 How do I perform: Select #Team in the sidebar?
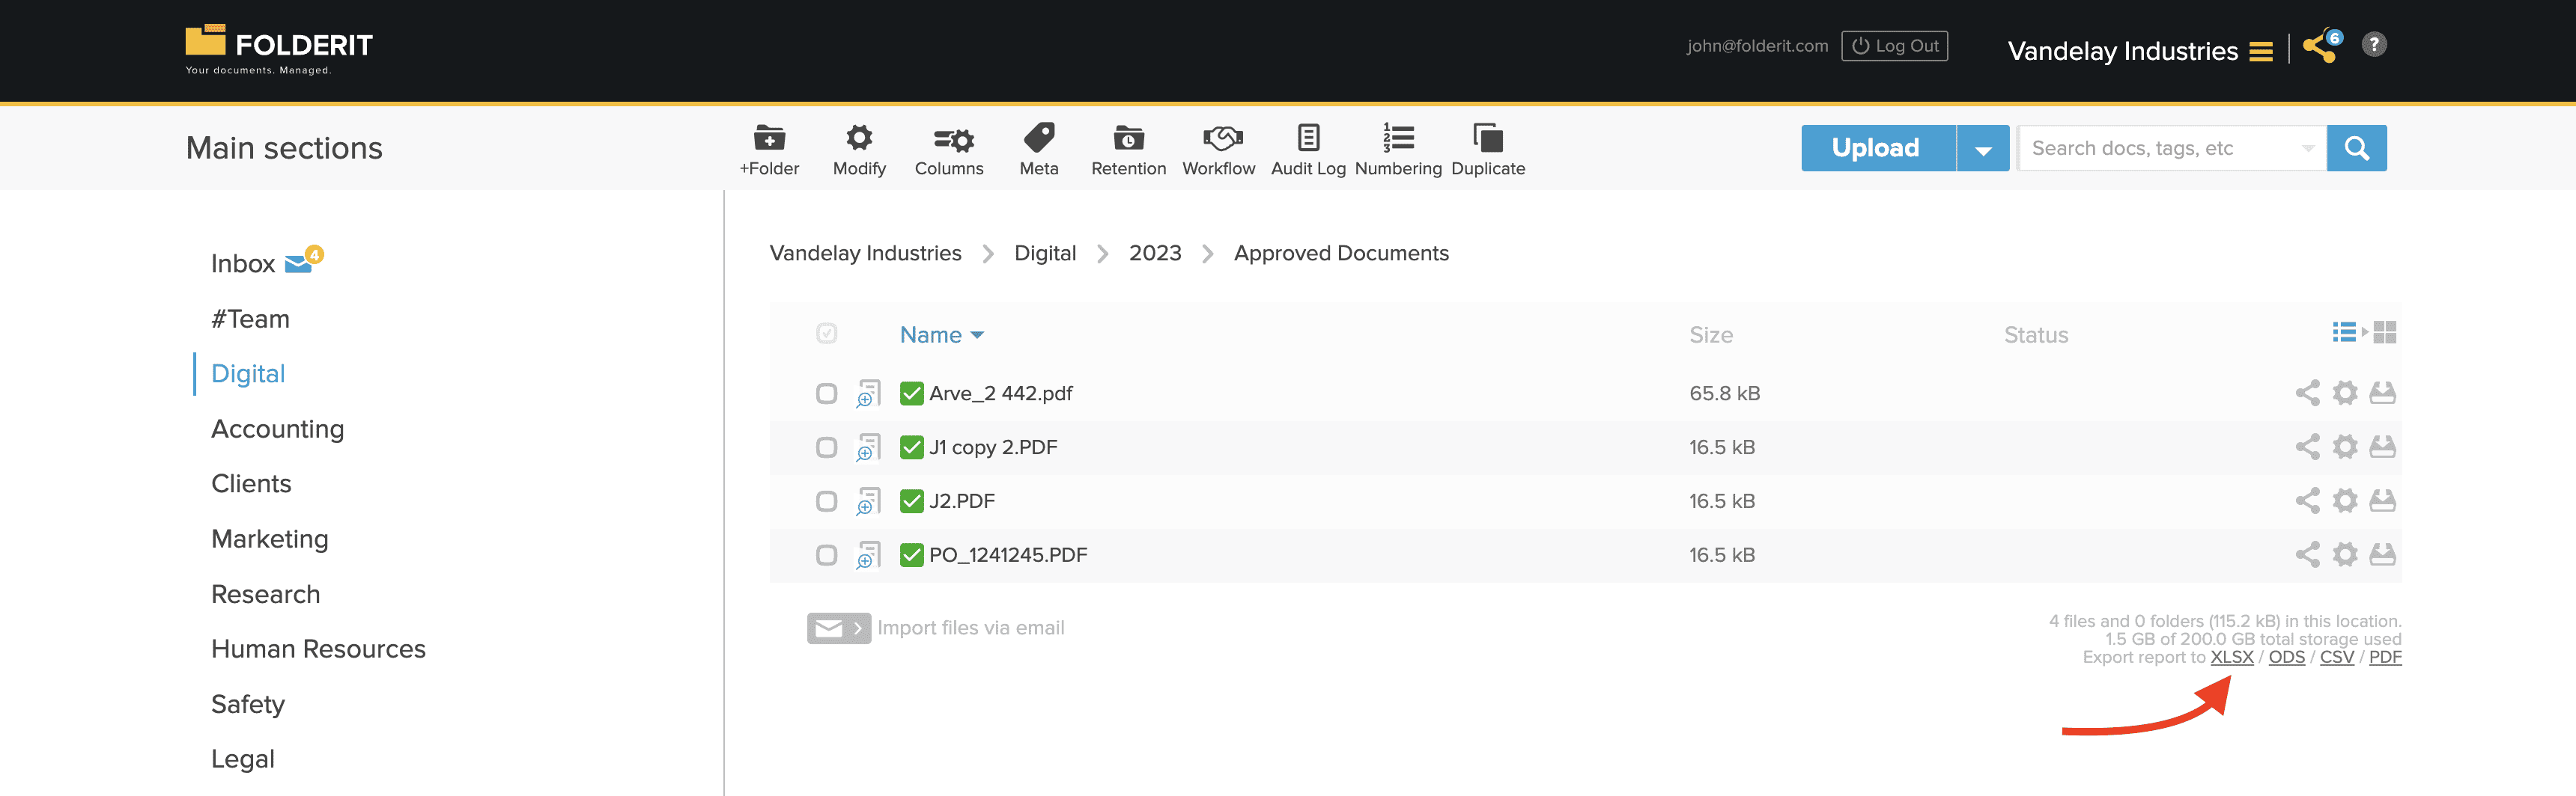coord(250,319)
